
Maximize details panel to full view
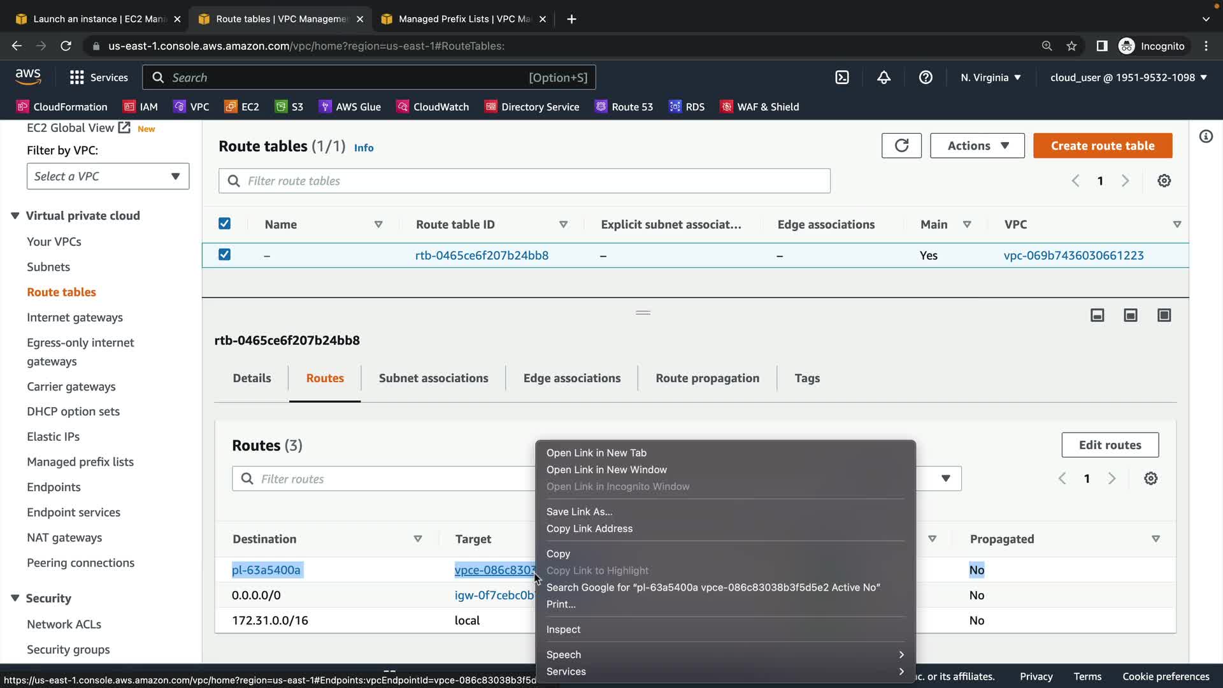pos(1164,315)
